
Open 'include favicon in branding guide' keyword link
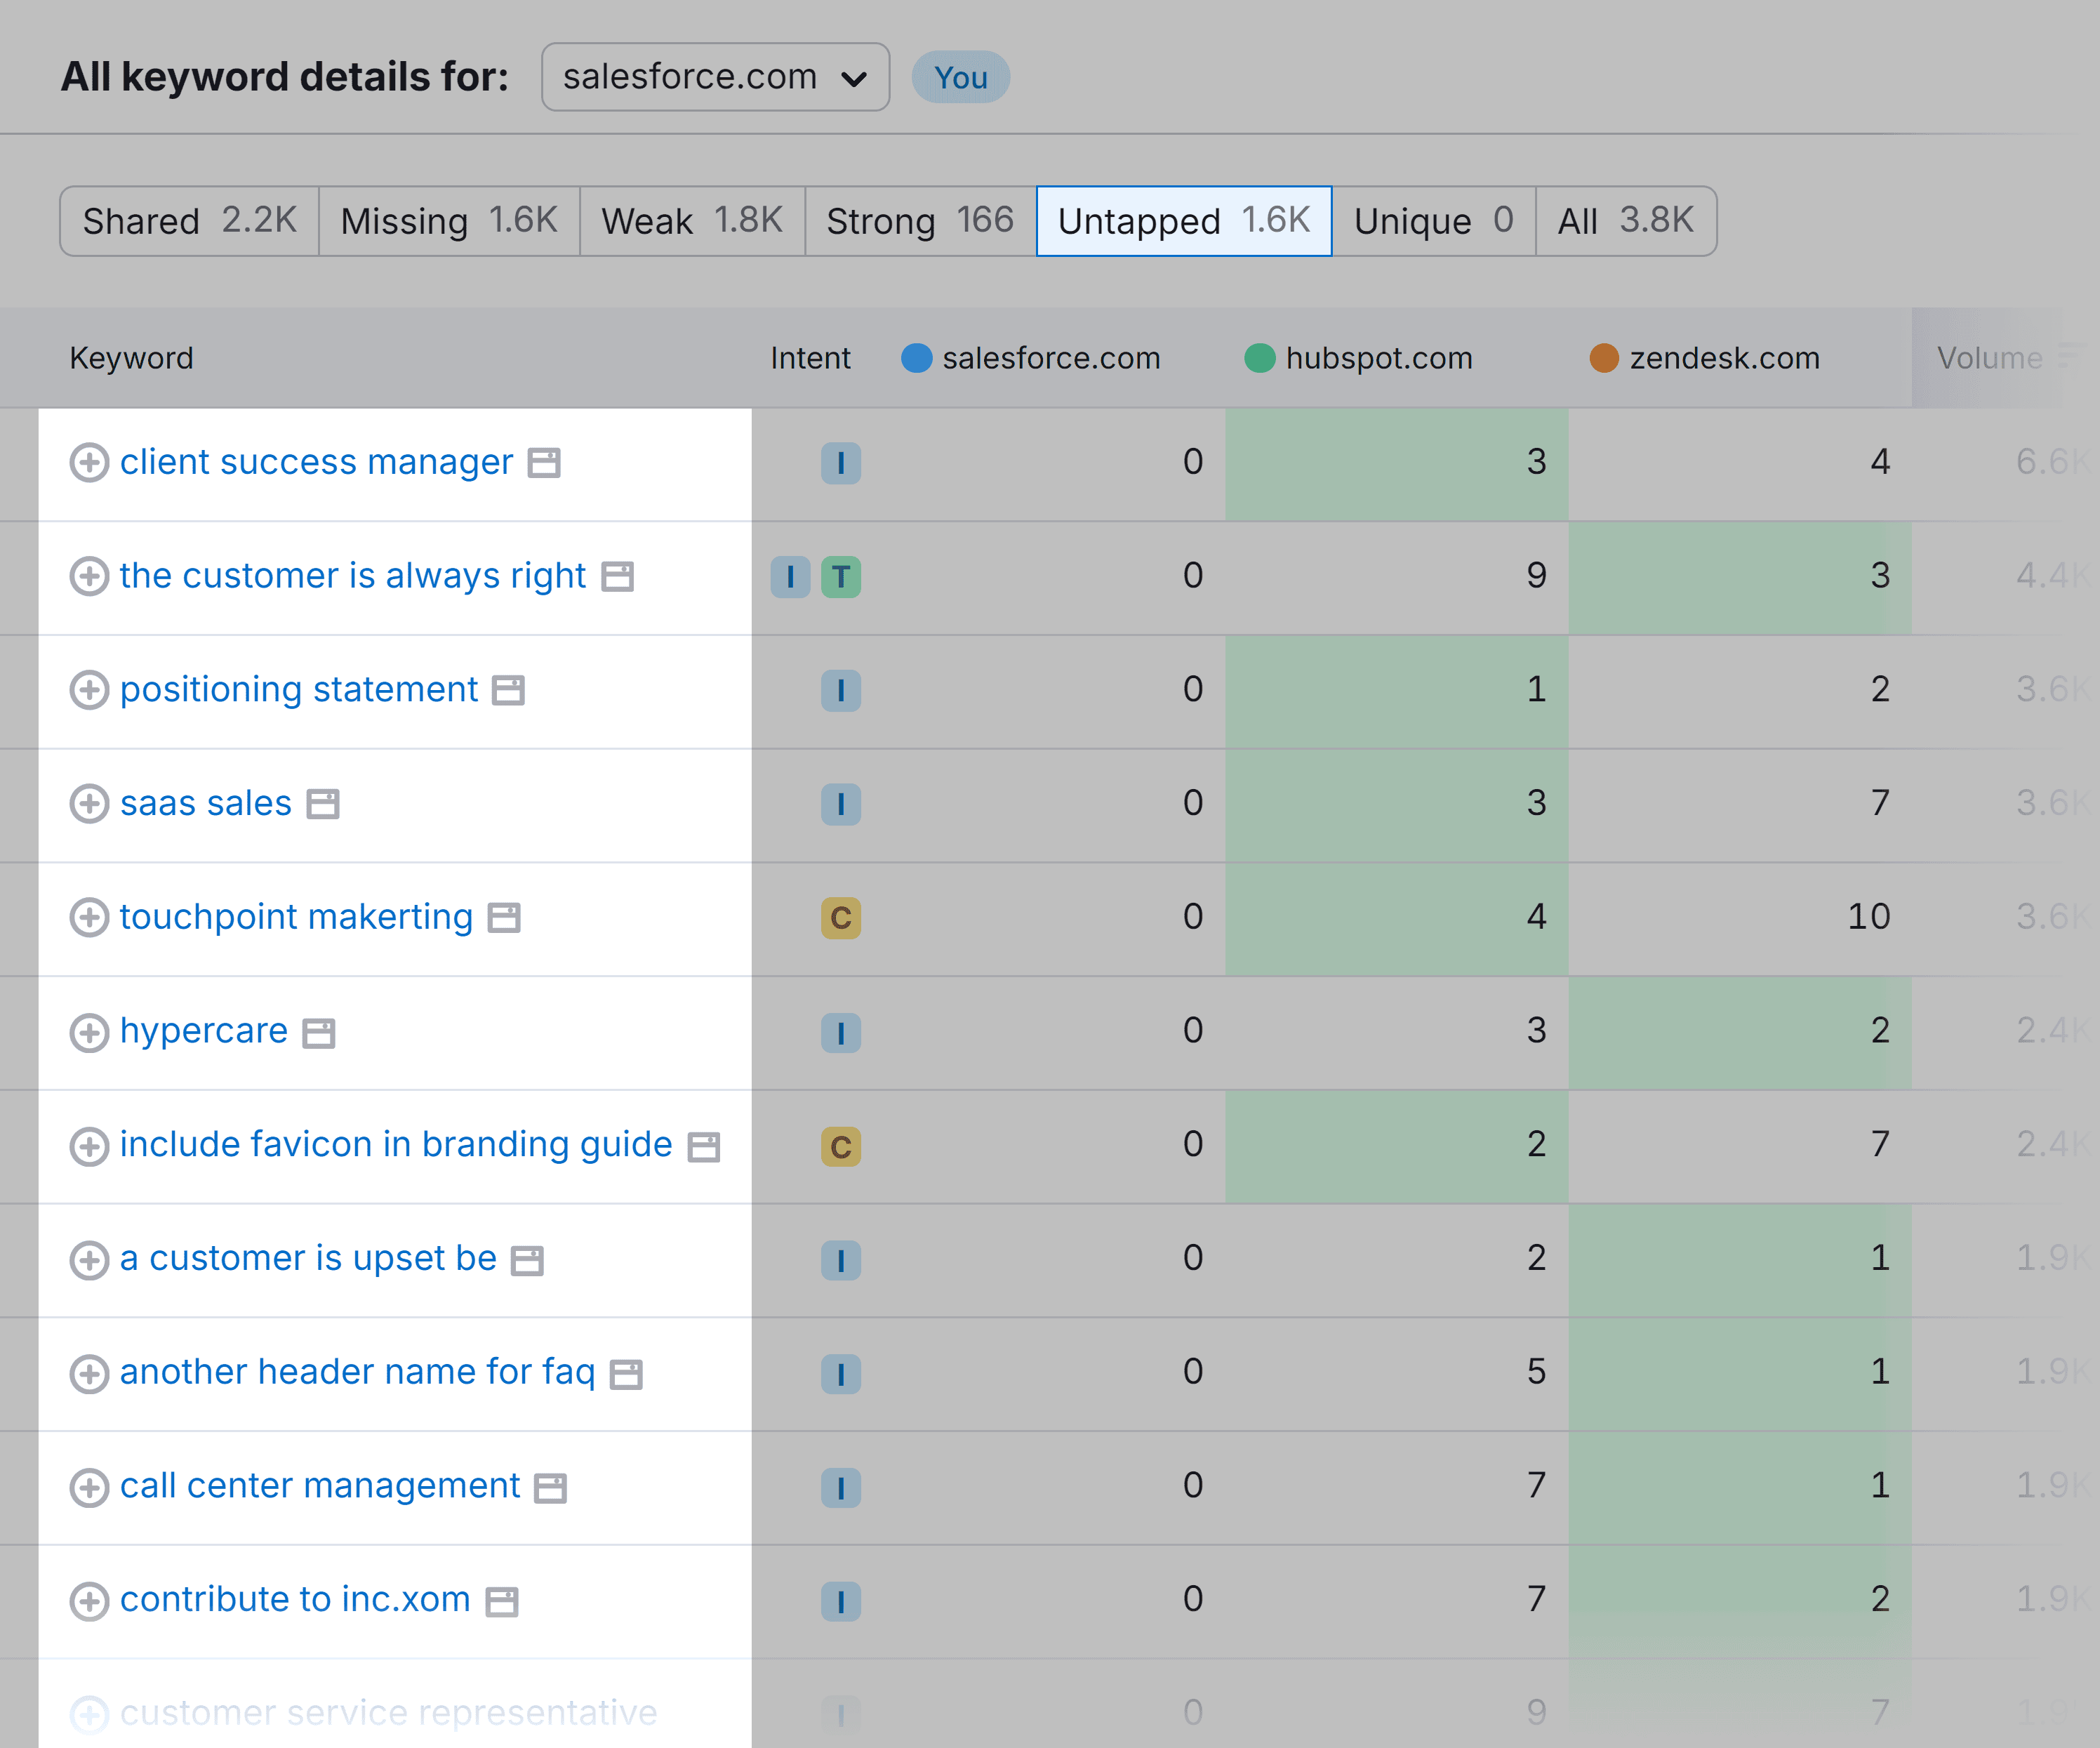396,1144
